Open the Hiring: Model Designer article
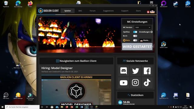The height and width of the screenshot is (109, 194). click(x=57, y=68)
